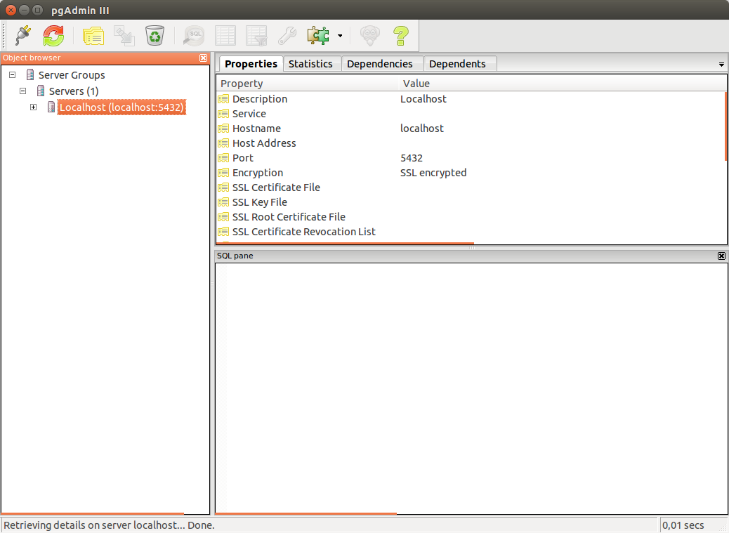729x533 pixels.
Task: Select the Hostname property row
Action: click(471, 129)
